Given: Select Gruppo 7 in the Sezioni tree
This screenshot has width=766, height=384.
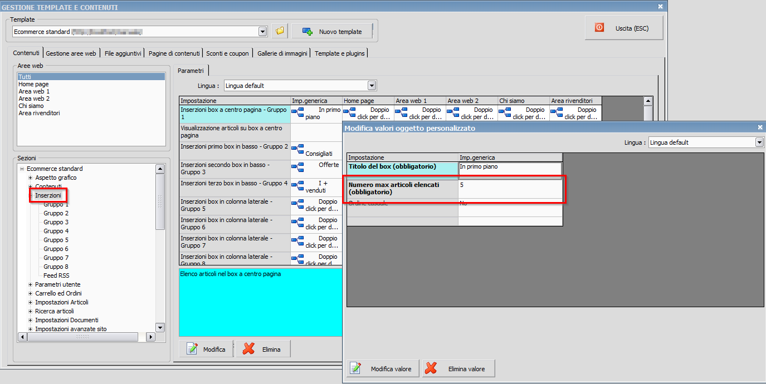Looking at the screenshot, I should click(56, 258).
